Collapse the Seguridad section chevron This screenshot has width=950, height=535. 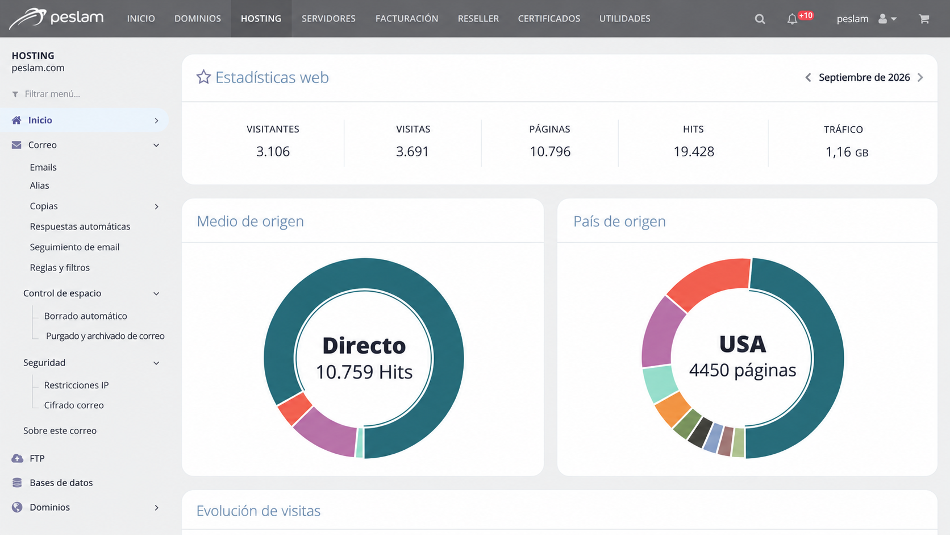[156, 363]
